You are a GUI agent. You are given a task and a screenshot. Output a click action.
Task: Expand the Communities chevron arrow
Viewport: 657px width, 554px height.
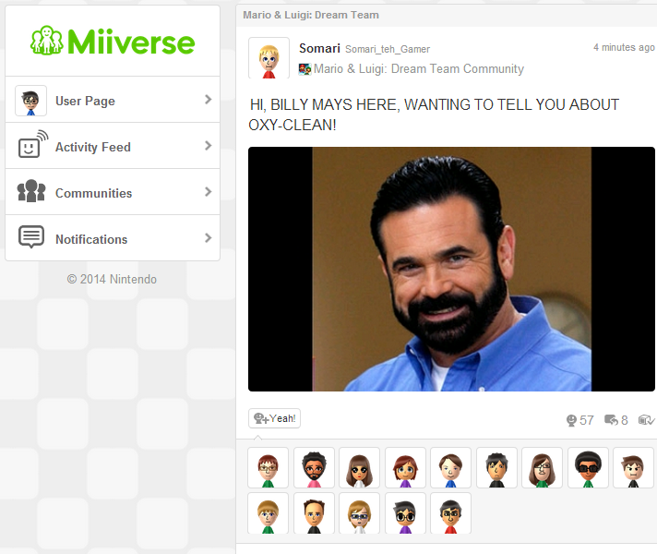pyautogui.click(x=208, y=192)
